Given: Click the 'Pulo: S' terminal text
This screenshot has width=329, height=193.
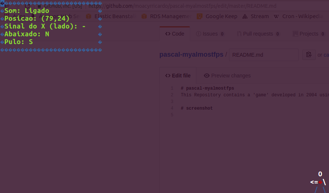Looking at the screenshot, I should 19,42.
